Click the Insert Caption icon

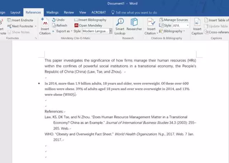197,22
